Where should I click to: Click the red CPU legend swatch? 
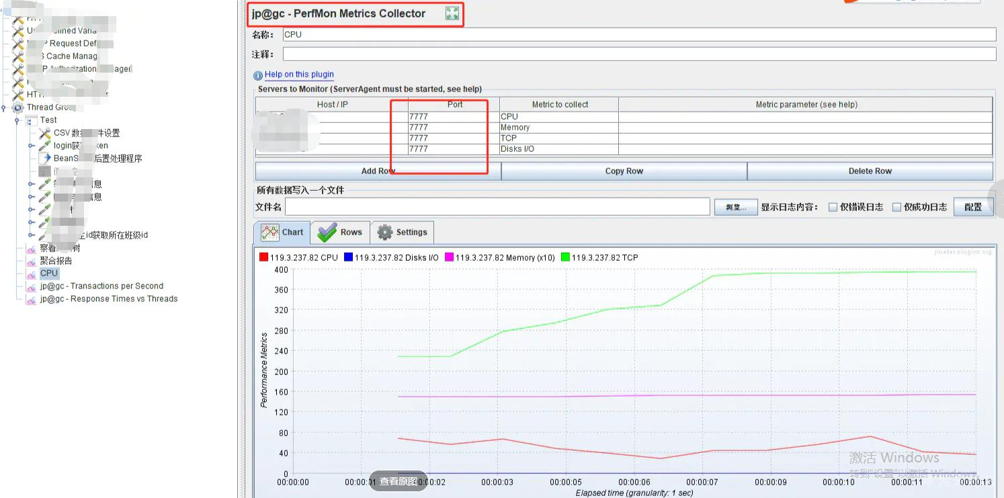point(263,257)
